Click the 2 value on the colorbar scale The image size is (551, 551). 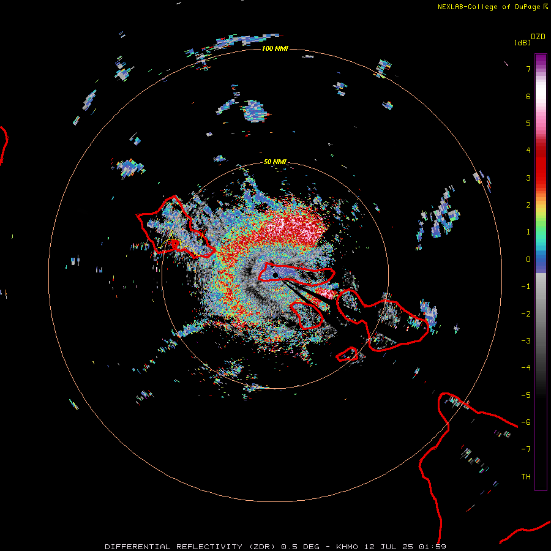tap(528, 205)
